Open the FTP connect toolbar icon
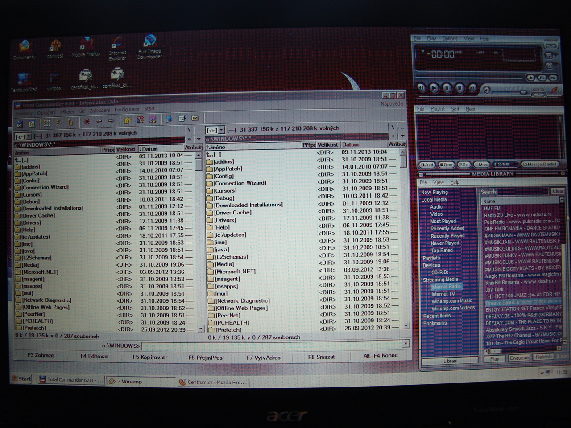 pos(140,120)
